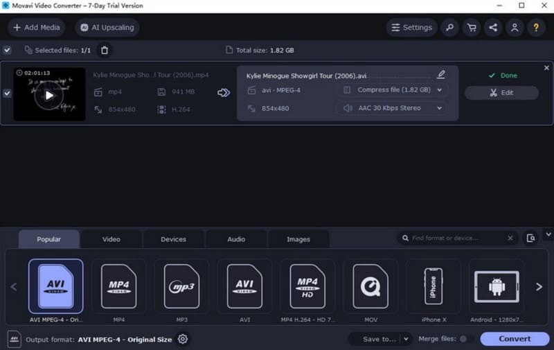
Task: Click the Total size 1.82 GB text
Action: tap(265, 50)
